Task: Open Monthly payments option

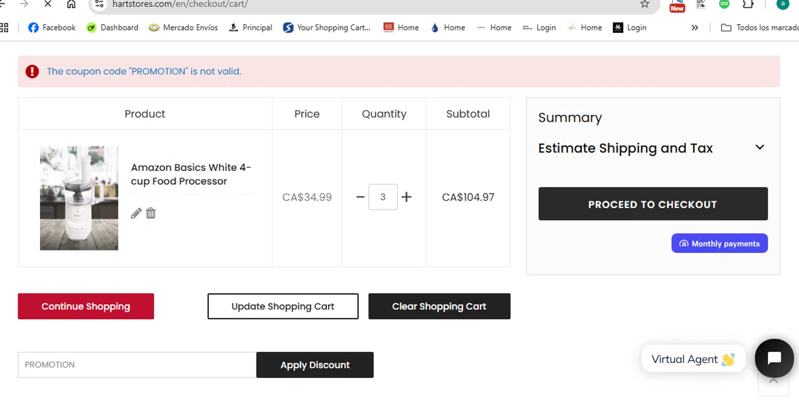Action: tap(720, 243)
